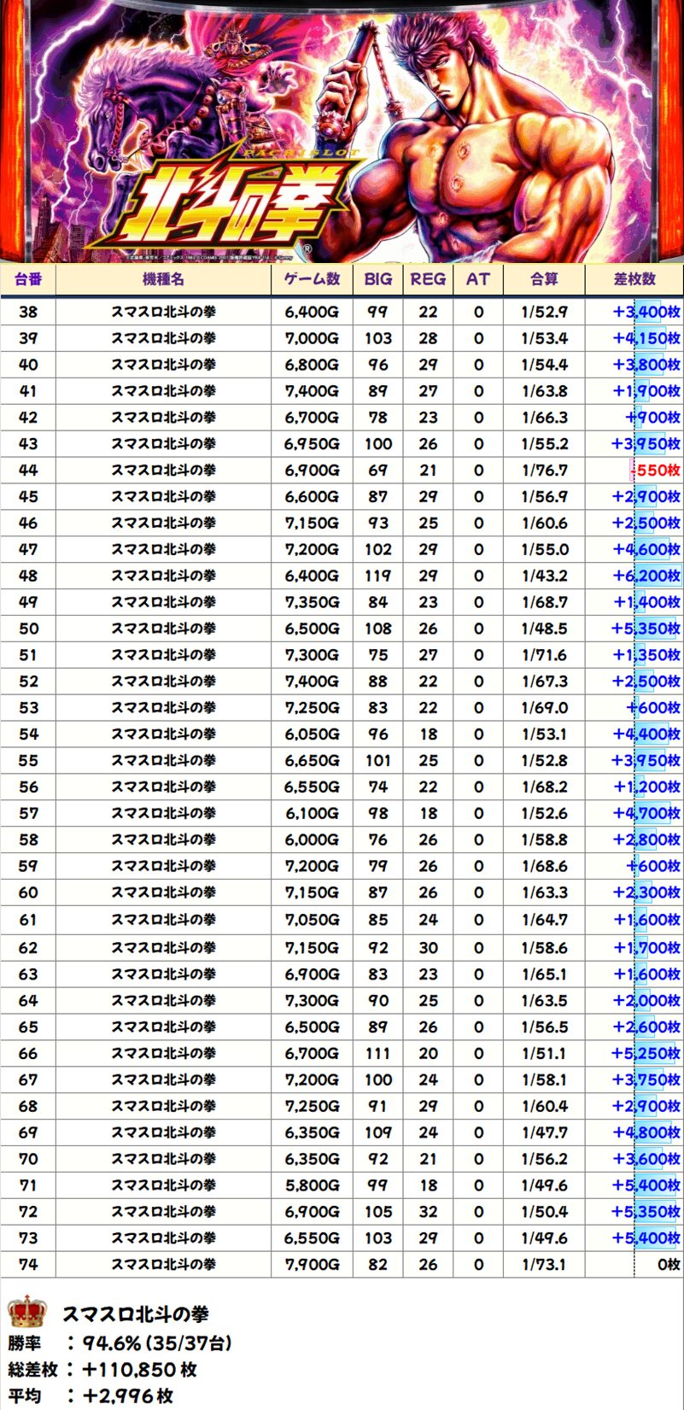Viewport: 684px width, 1410px height.
Task: Select the 1/50.4 combined rate
Action: click(544, 1212)
